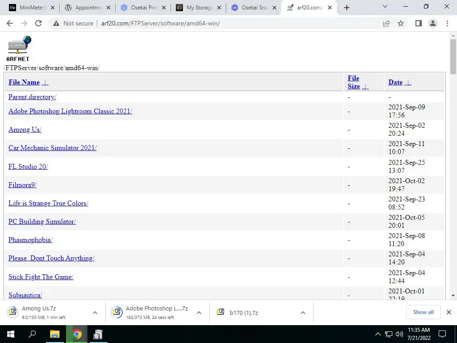This screenshot has width=457, height=343.
Task: Open Please, Dont Touch Anything folder
Action: (x=51, y=259)
